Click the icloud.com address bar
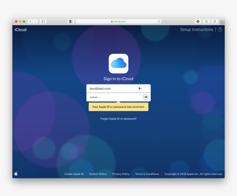The image size is (237, 196). pyautogui.click(x=118, y=21)
